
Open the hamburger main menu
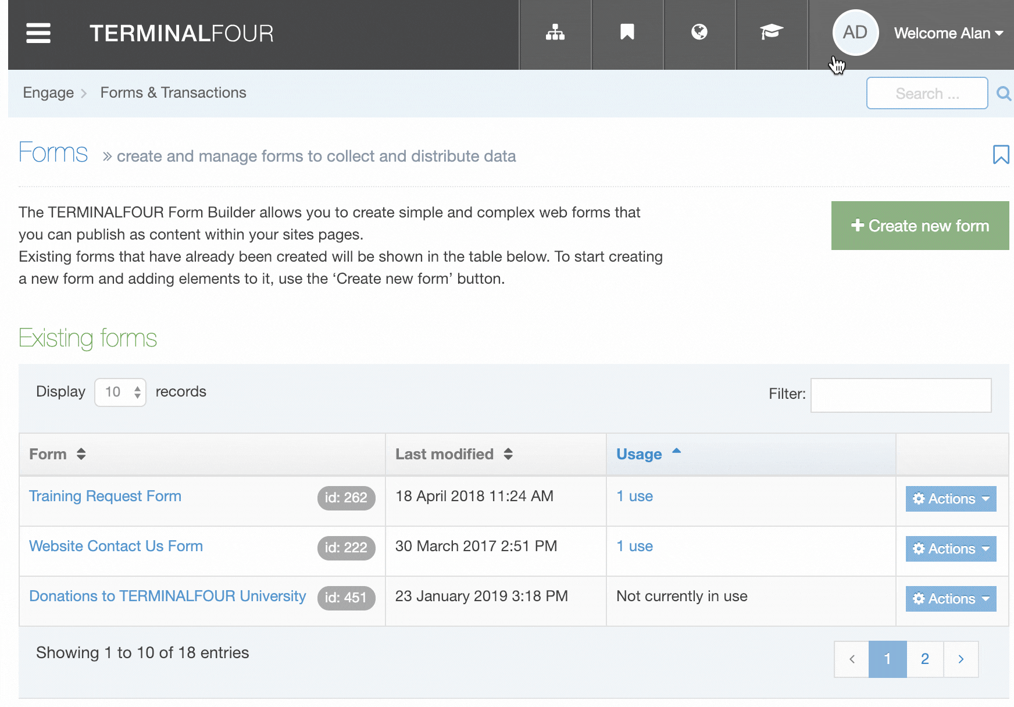pos(38,33)
